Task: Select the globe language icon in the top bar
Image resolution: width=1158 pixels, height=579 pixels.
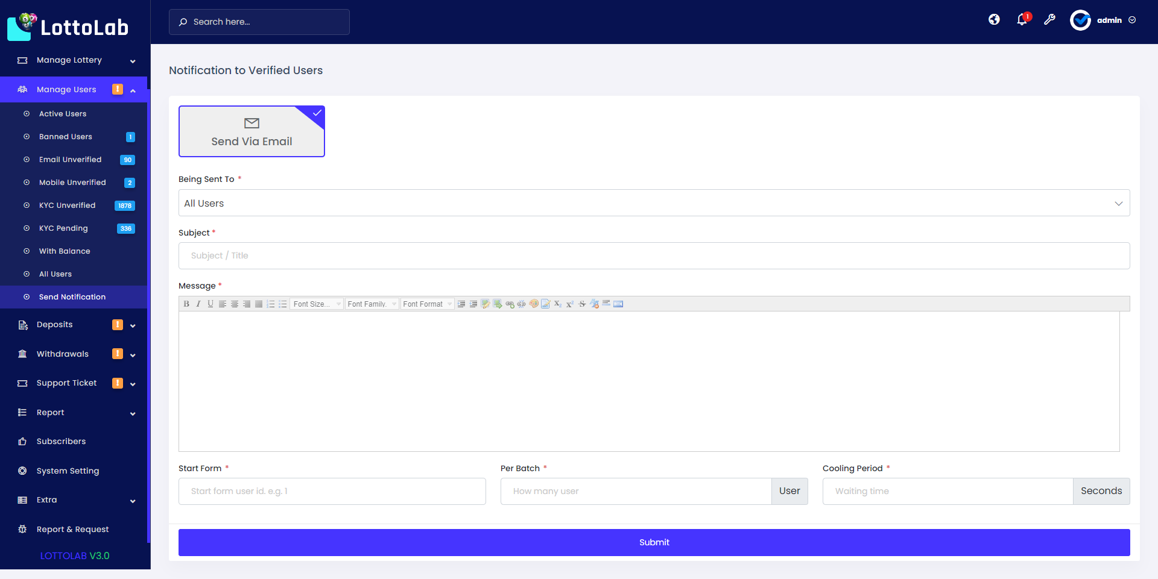Action: pyautogui.click(x=994, y=20)
